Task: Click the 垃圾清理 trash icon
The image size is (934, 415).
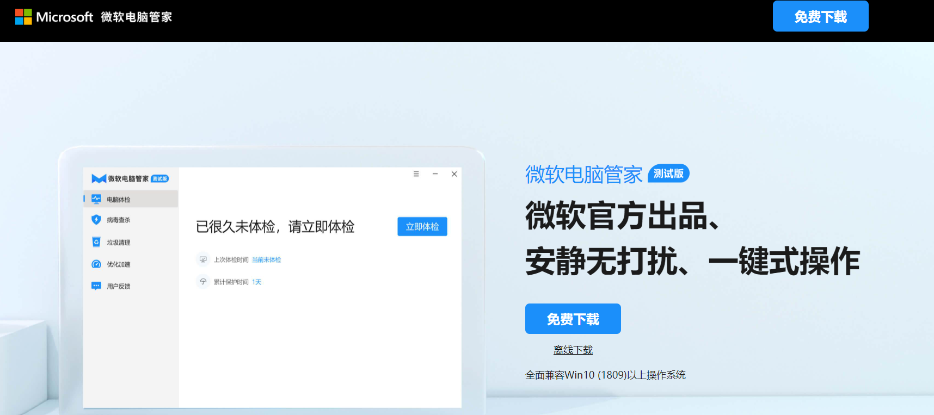Action: pos(96,242)
